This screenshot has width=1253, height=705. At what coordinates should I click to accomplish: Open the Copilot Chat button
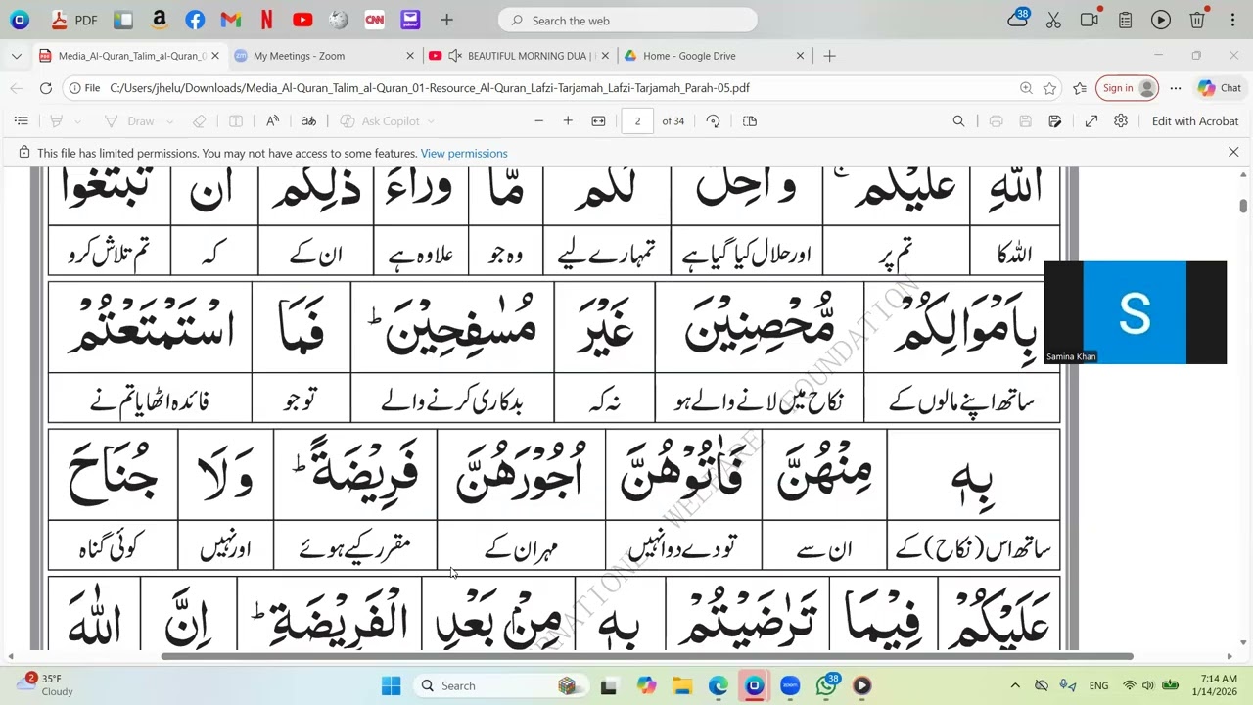1220,88
